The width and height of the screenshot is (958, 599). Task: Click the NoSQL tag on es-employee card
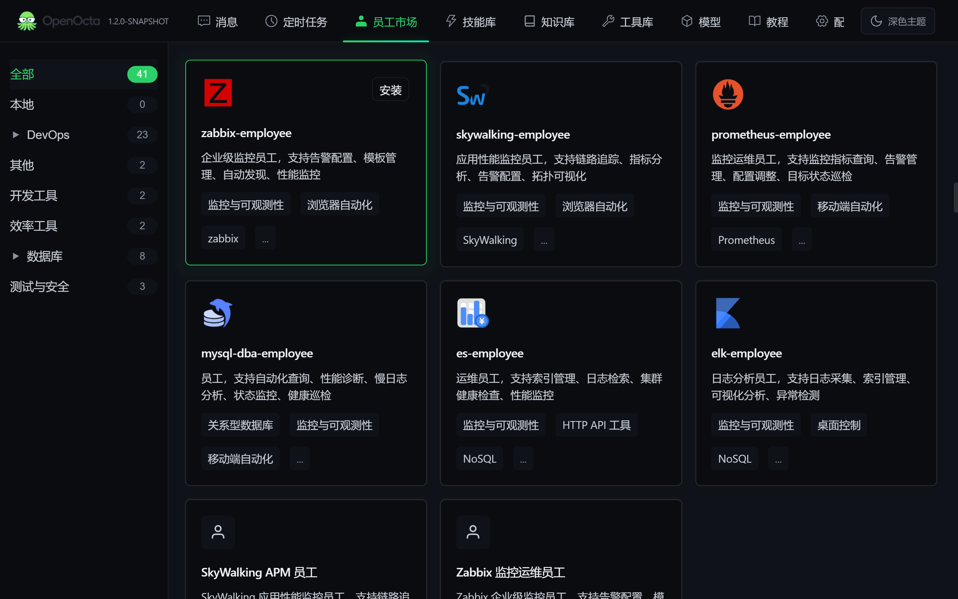(480, 459)
